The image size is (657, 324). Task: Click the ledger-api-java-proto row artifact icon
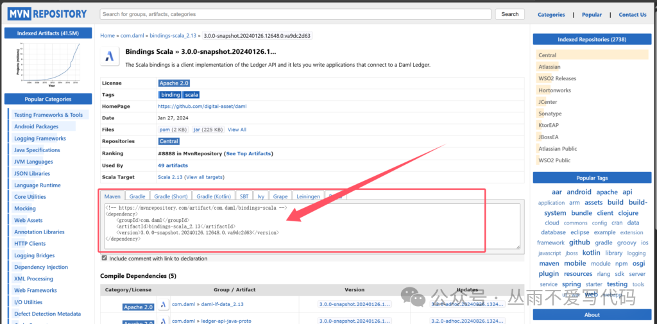(x=164, y=321)
